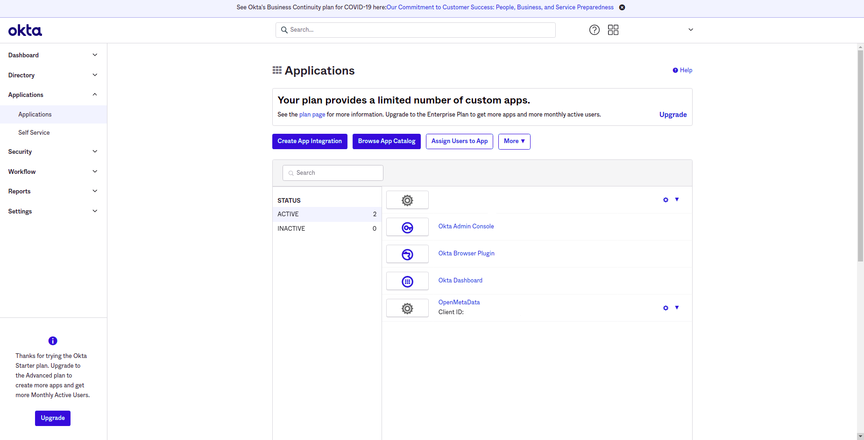Open actions dropdown arrow for OpenMetaData

coord(677,308)
